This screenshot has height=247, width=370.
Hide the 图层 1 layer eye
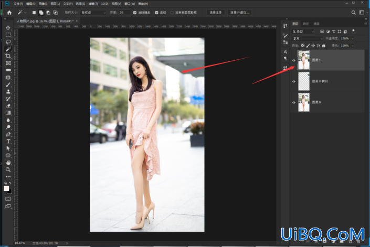coord(294,60)
